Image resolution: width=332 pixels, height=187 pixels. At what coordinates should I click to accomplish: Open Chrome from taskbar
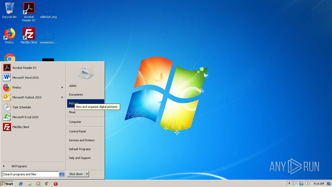tap(47, 184)
